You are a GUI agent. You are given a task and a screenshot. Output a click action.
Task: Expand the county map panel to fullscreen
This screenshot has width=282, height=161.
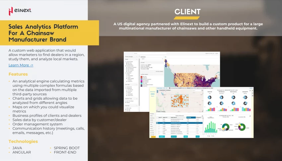coord(202,91)
